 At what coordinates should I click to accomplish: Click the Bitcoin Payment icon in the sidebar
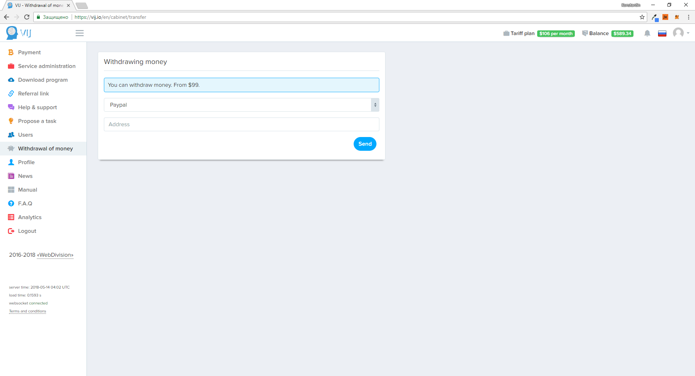coord(11,52)
